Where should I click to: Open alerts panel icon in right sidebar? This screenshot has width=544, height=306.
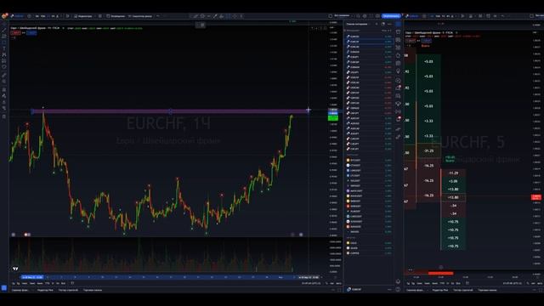pyautogui.click(x=399, y=32)
